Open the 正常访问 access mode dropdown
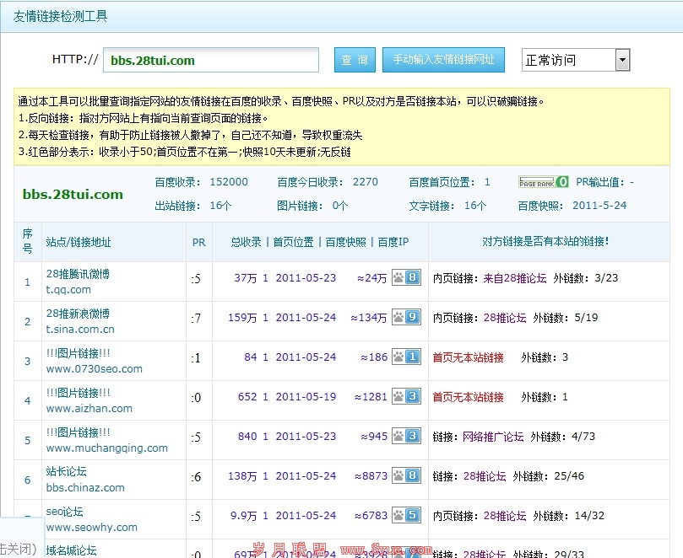Viewport: 683px width, 558px height. 576,60
